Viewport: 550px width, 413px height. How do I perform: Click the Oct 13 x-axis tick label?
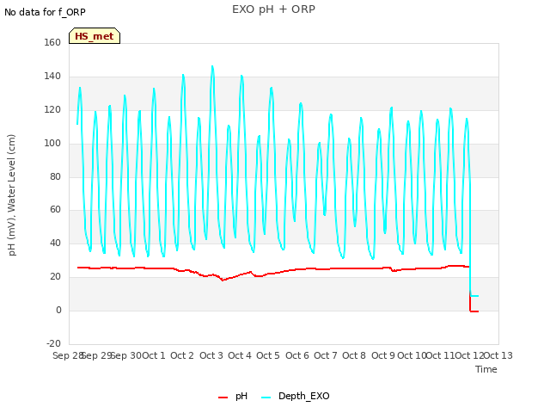498,355
